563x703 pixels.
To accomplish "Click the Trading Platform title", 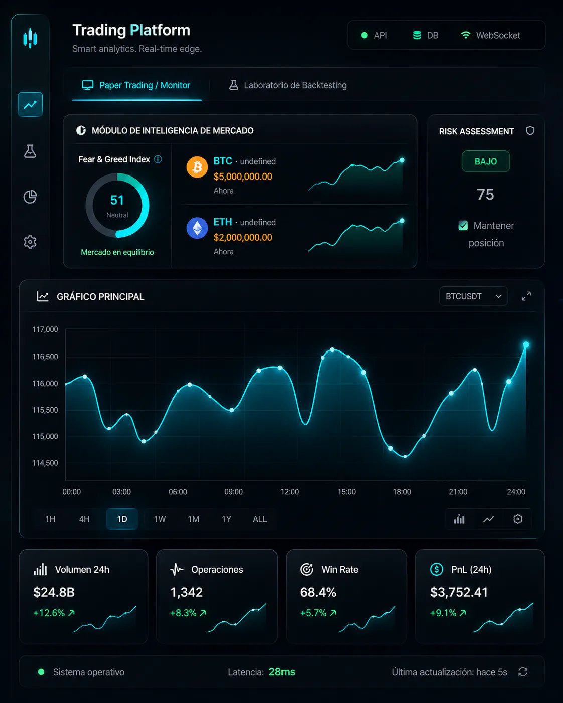I will pos(131,30).
